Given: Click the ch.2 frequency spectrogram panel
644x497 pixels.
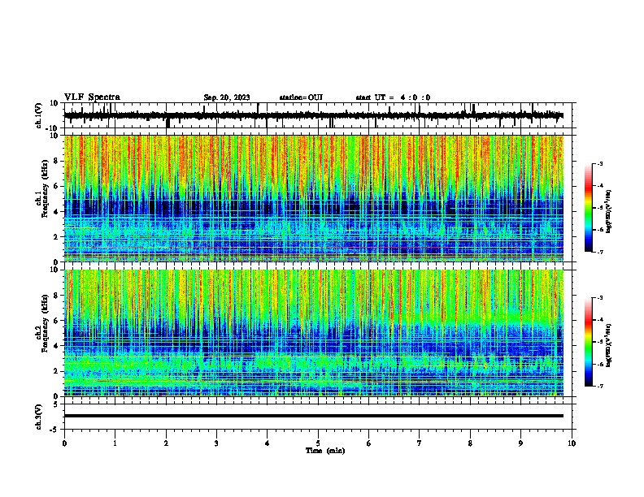Looking at the screenshot, I should pos(314,333).
